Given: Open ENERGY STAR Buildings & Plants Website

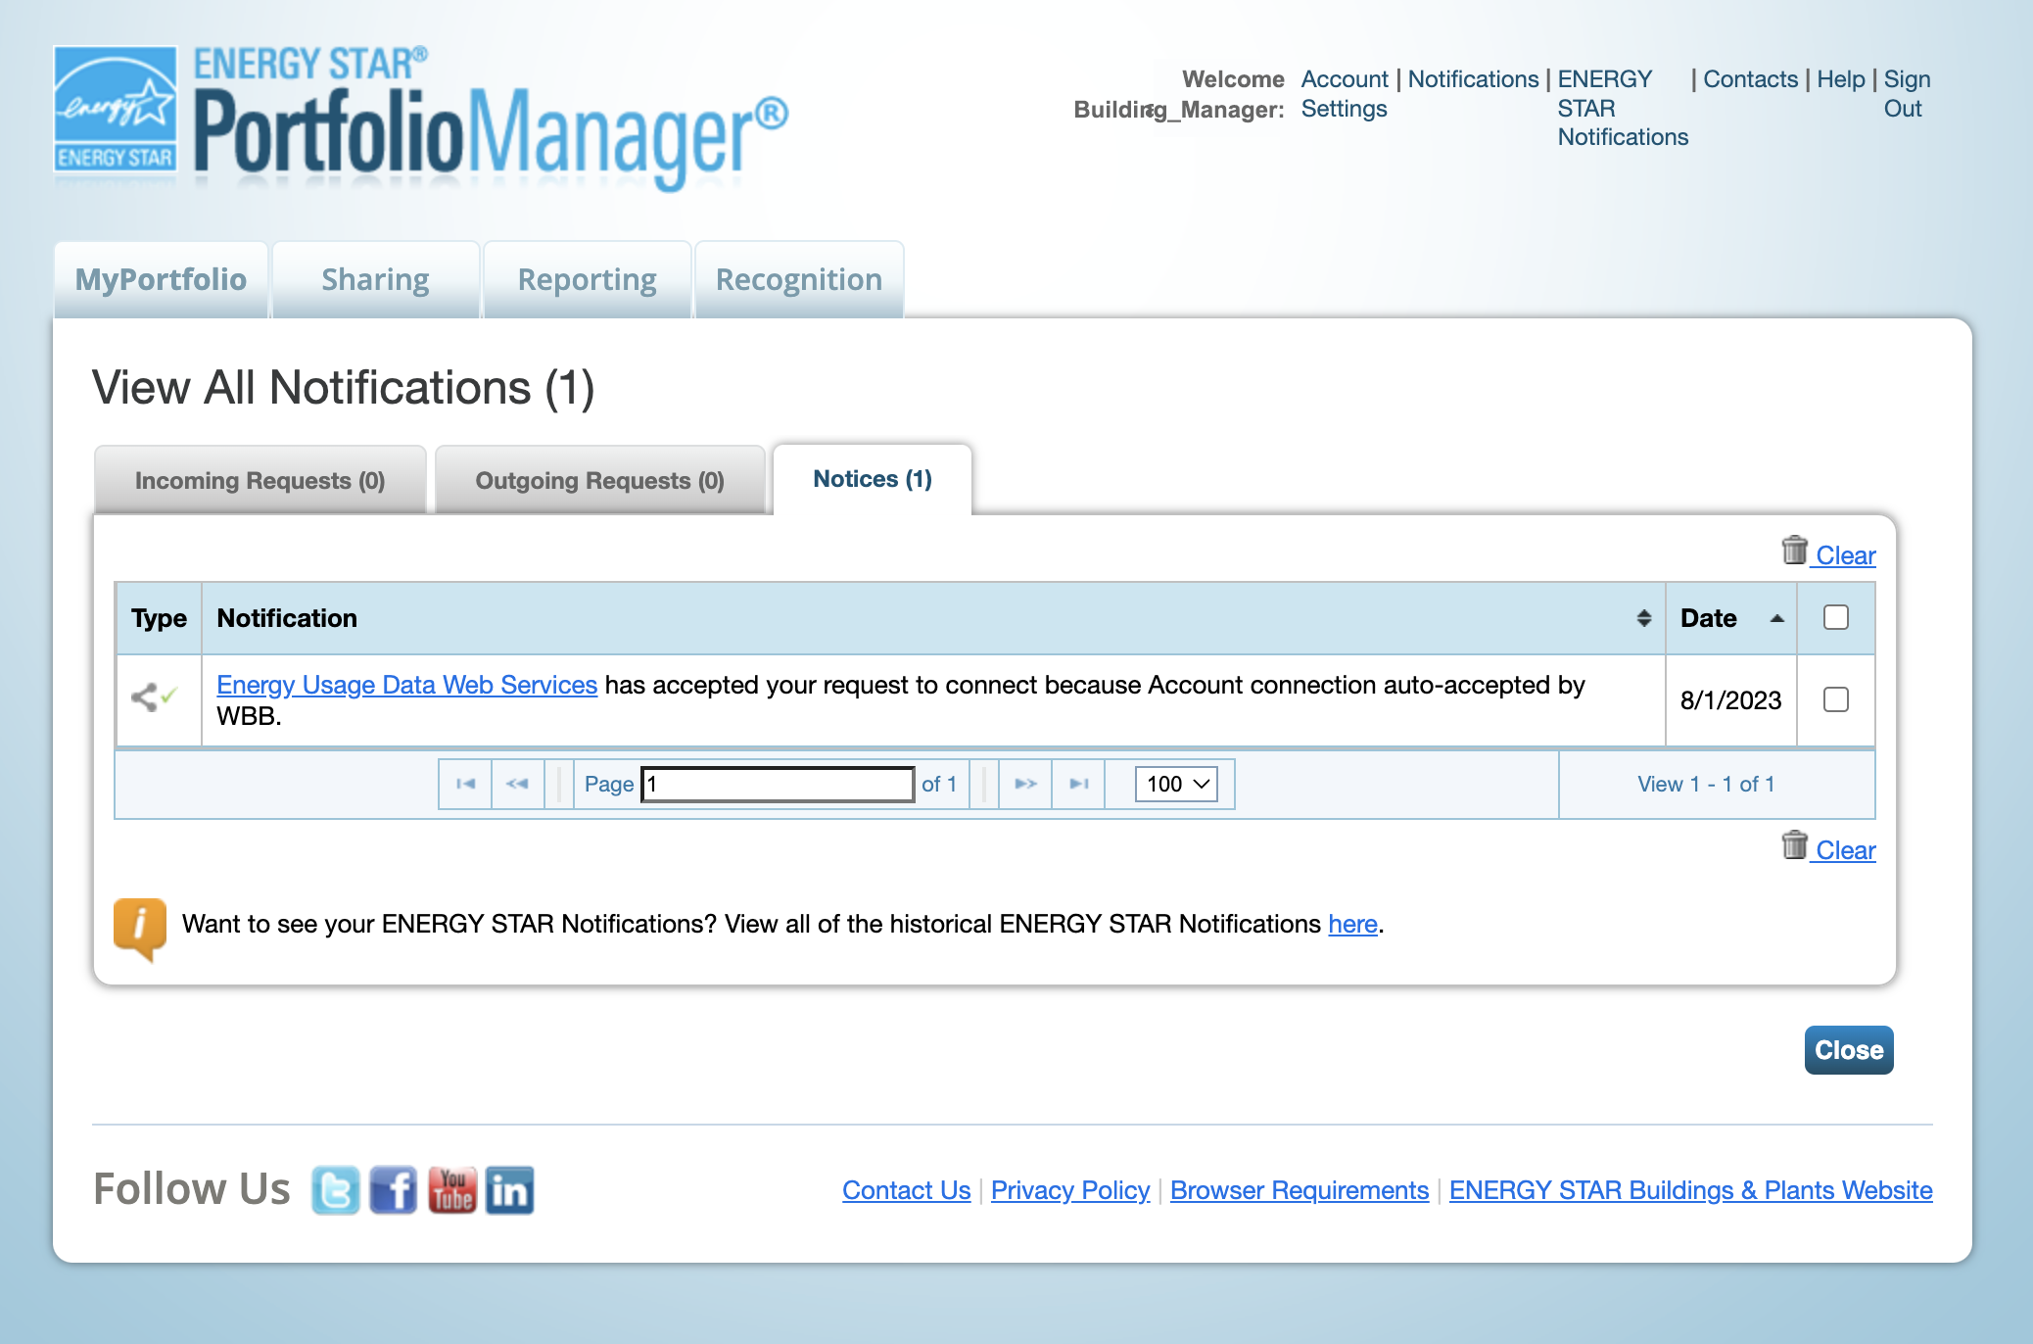Looking at the screenshot, I should pyautogui.click(x=1691, y=1190).
